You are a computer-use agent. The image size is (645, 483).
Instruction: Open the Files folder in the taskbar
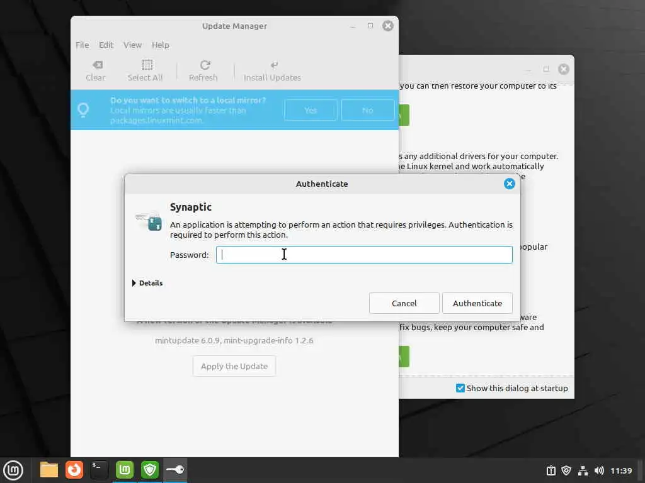point(49,470)
